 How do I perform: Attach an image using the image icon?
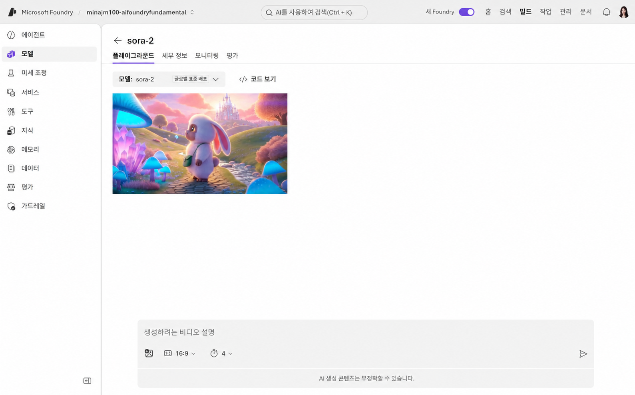(149, 353)
